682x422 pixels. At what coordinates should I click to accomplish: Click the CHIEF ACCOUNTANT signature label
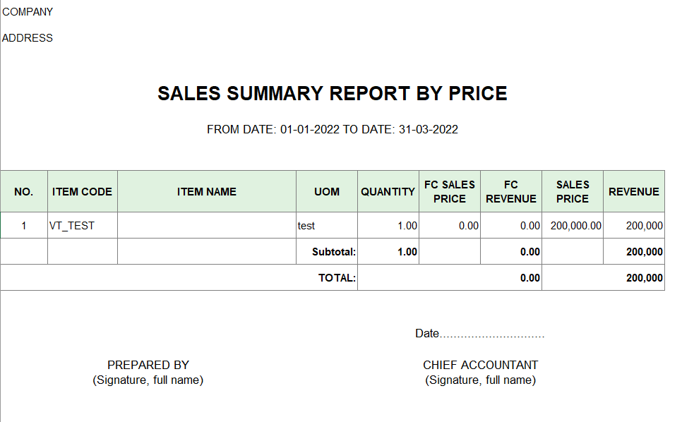pos(480,365)
